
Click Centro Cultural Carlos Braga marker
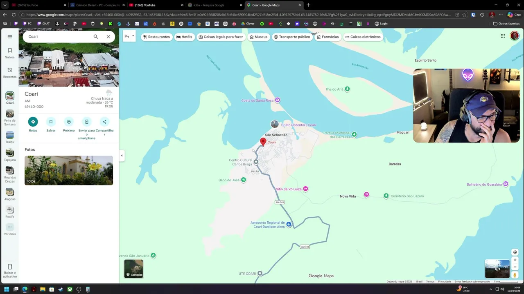coord(256,162)
